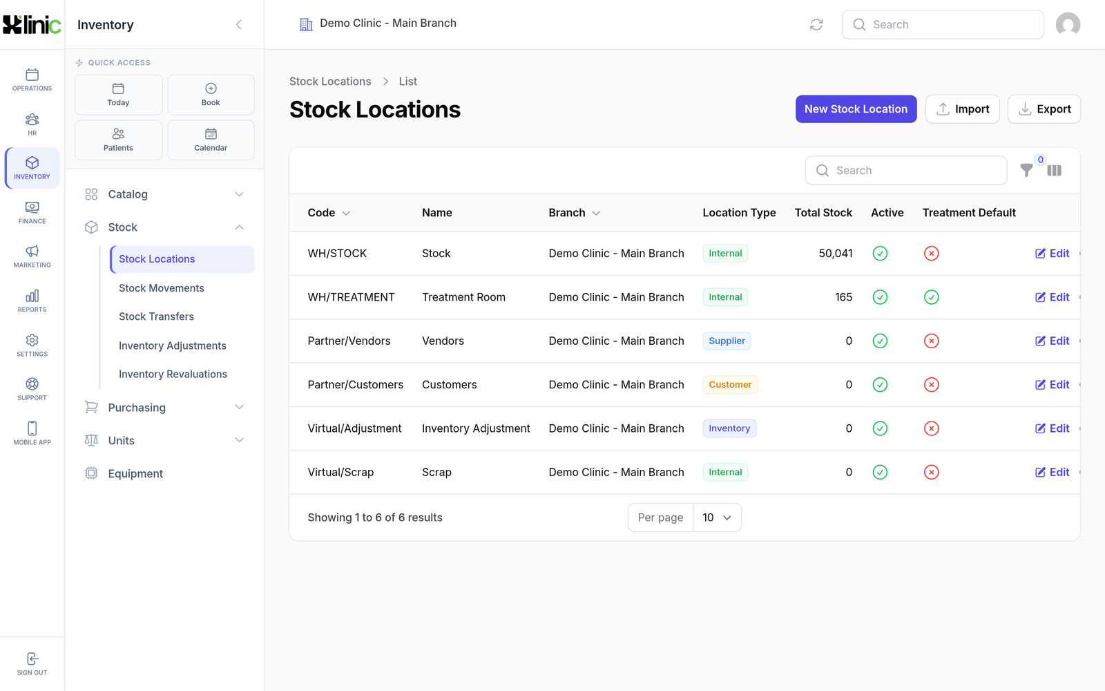Click the New Stock Location button
Image resolution: width=1105 pixels, height=691 pixels.
pos(856,109)
